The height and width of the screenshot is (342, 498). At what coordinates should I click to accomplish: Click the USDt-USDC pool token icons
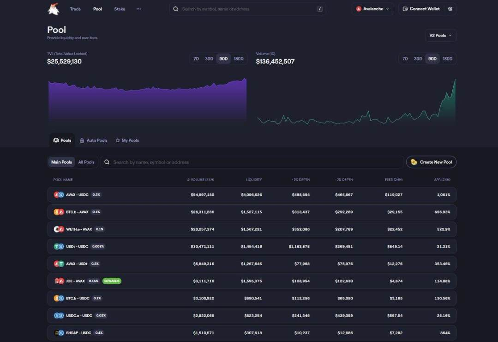click(x=59, y=246)
